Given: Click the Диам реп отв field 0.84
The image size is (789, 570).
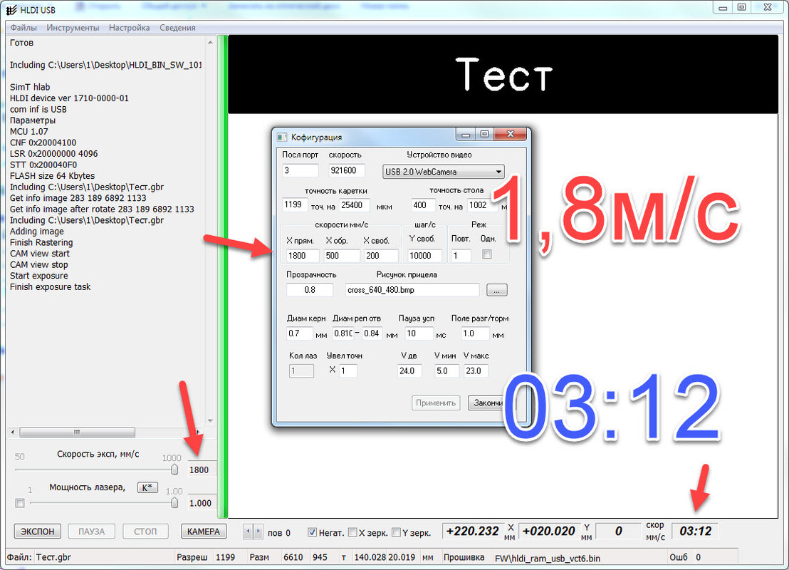Looking at the screenshot, I should pos(372,333).
